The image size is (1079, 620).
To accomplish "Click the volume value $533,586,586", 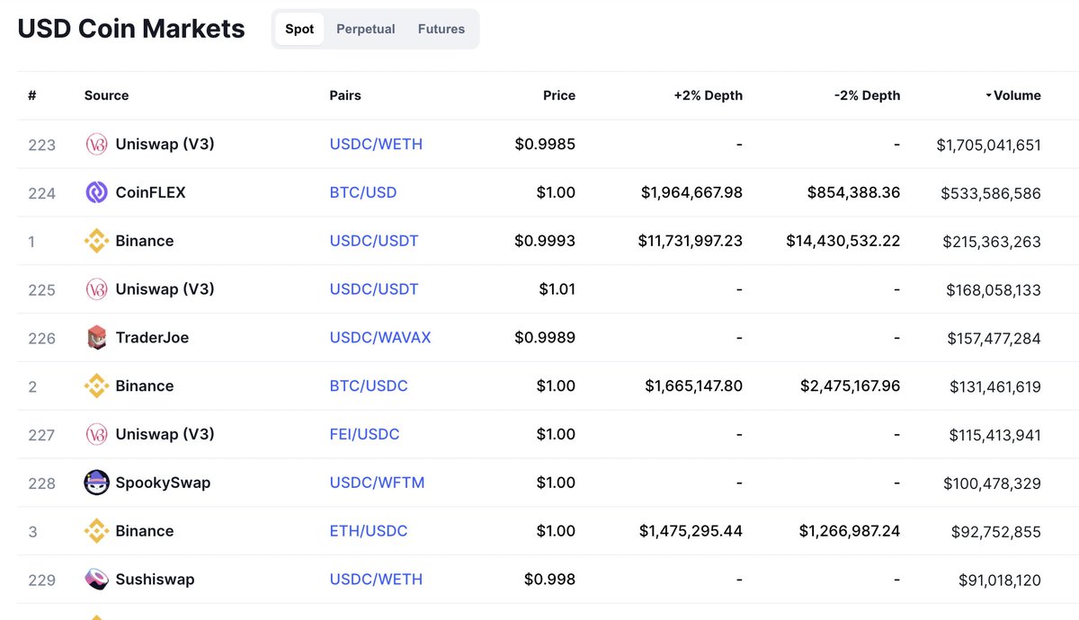I will 991,193.
